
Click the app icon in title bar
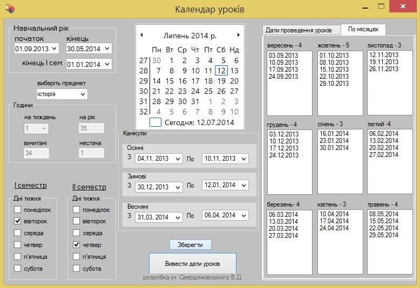(x=9, y=9)
